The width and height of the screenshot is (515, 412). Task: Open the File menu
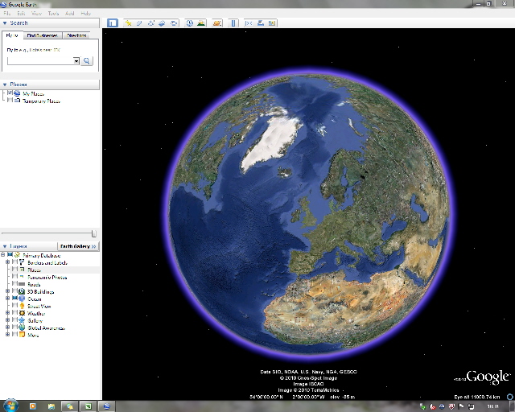(7, 14)
